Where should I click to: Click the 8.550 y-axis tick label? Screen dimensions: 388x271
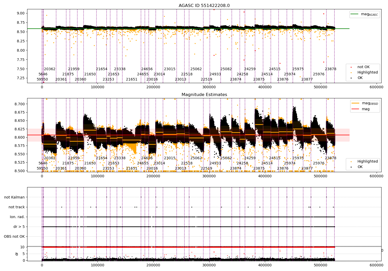coord(20,154)
